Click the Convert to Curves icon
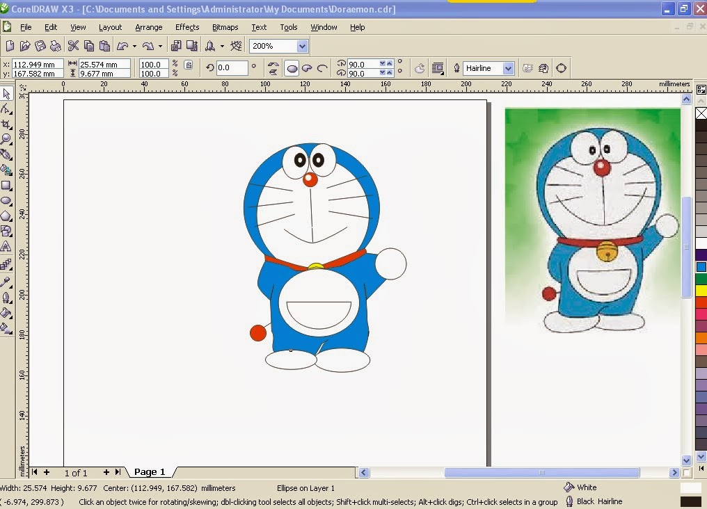Image resolution: width=707 pixels, height=509 pixels. (562, 68)
